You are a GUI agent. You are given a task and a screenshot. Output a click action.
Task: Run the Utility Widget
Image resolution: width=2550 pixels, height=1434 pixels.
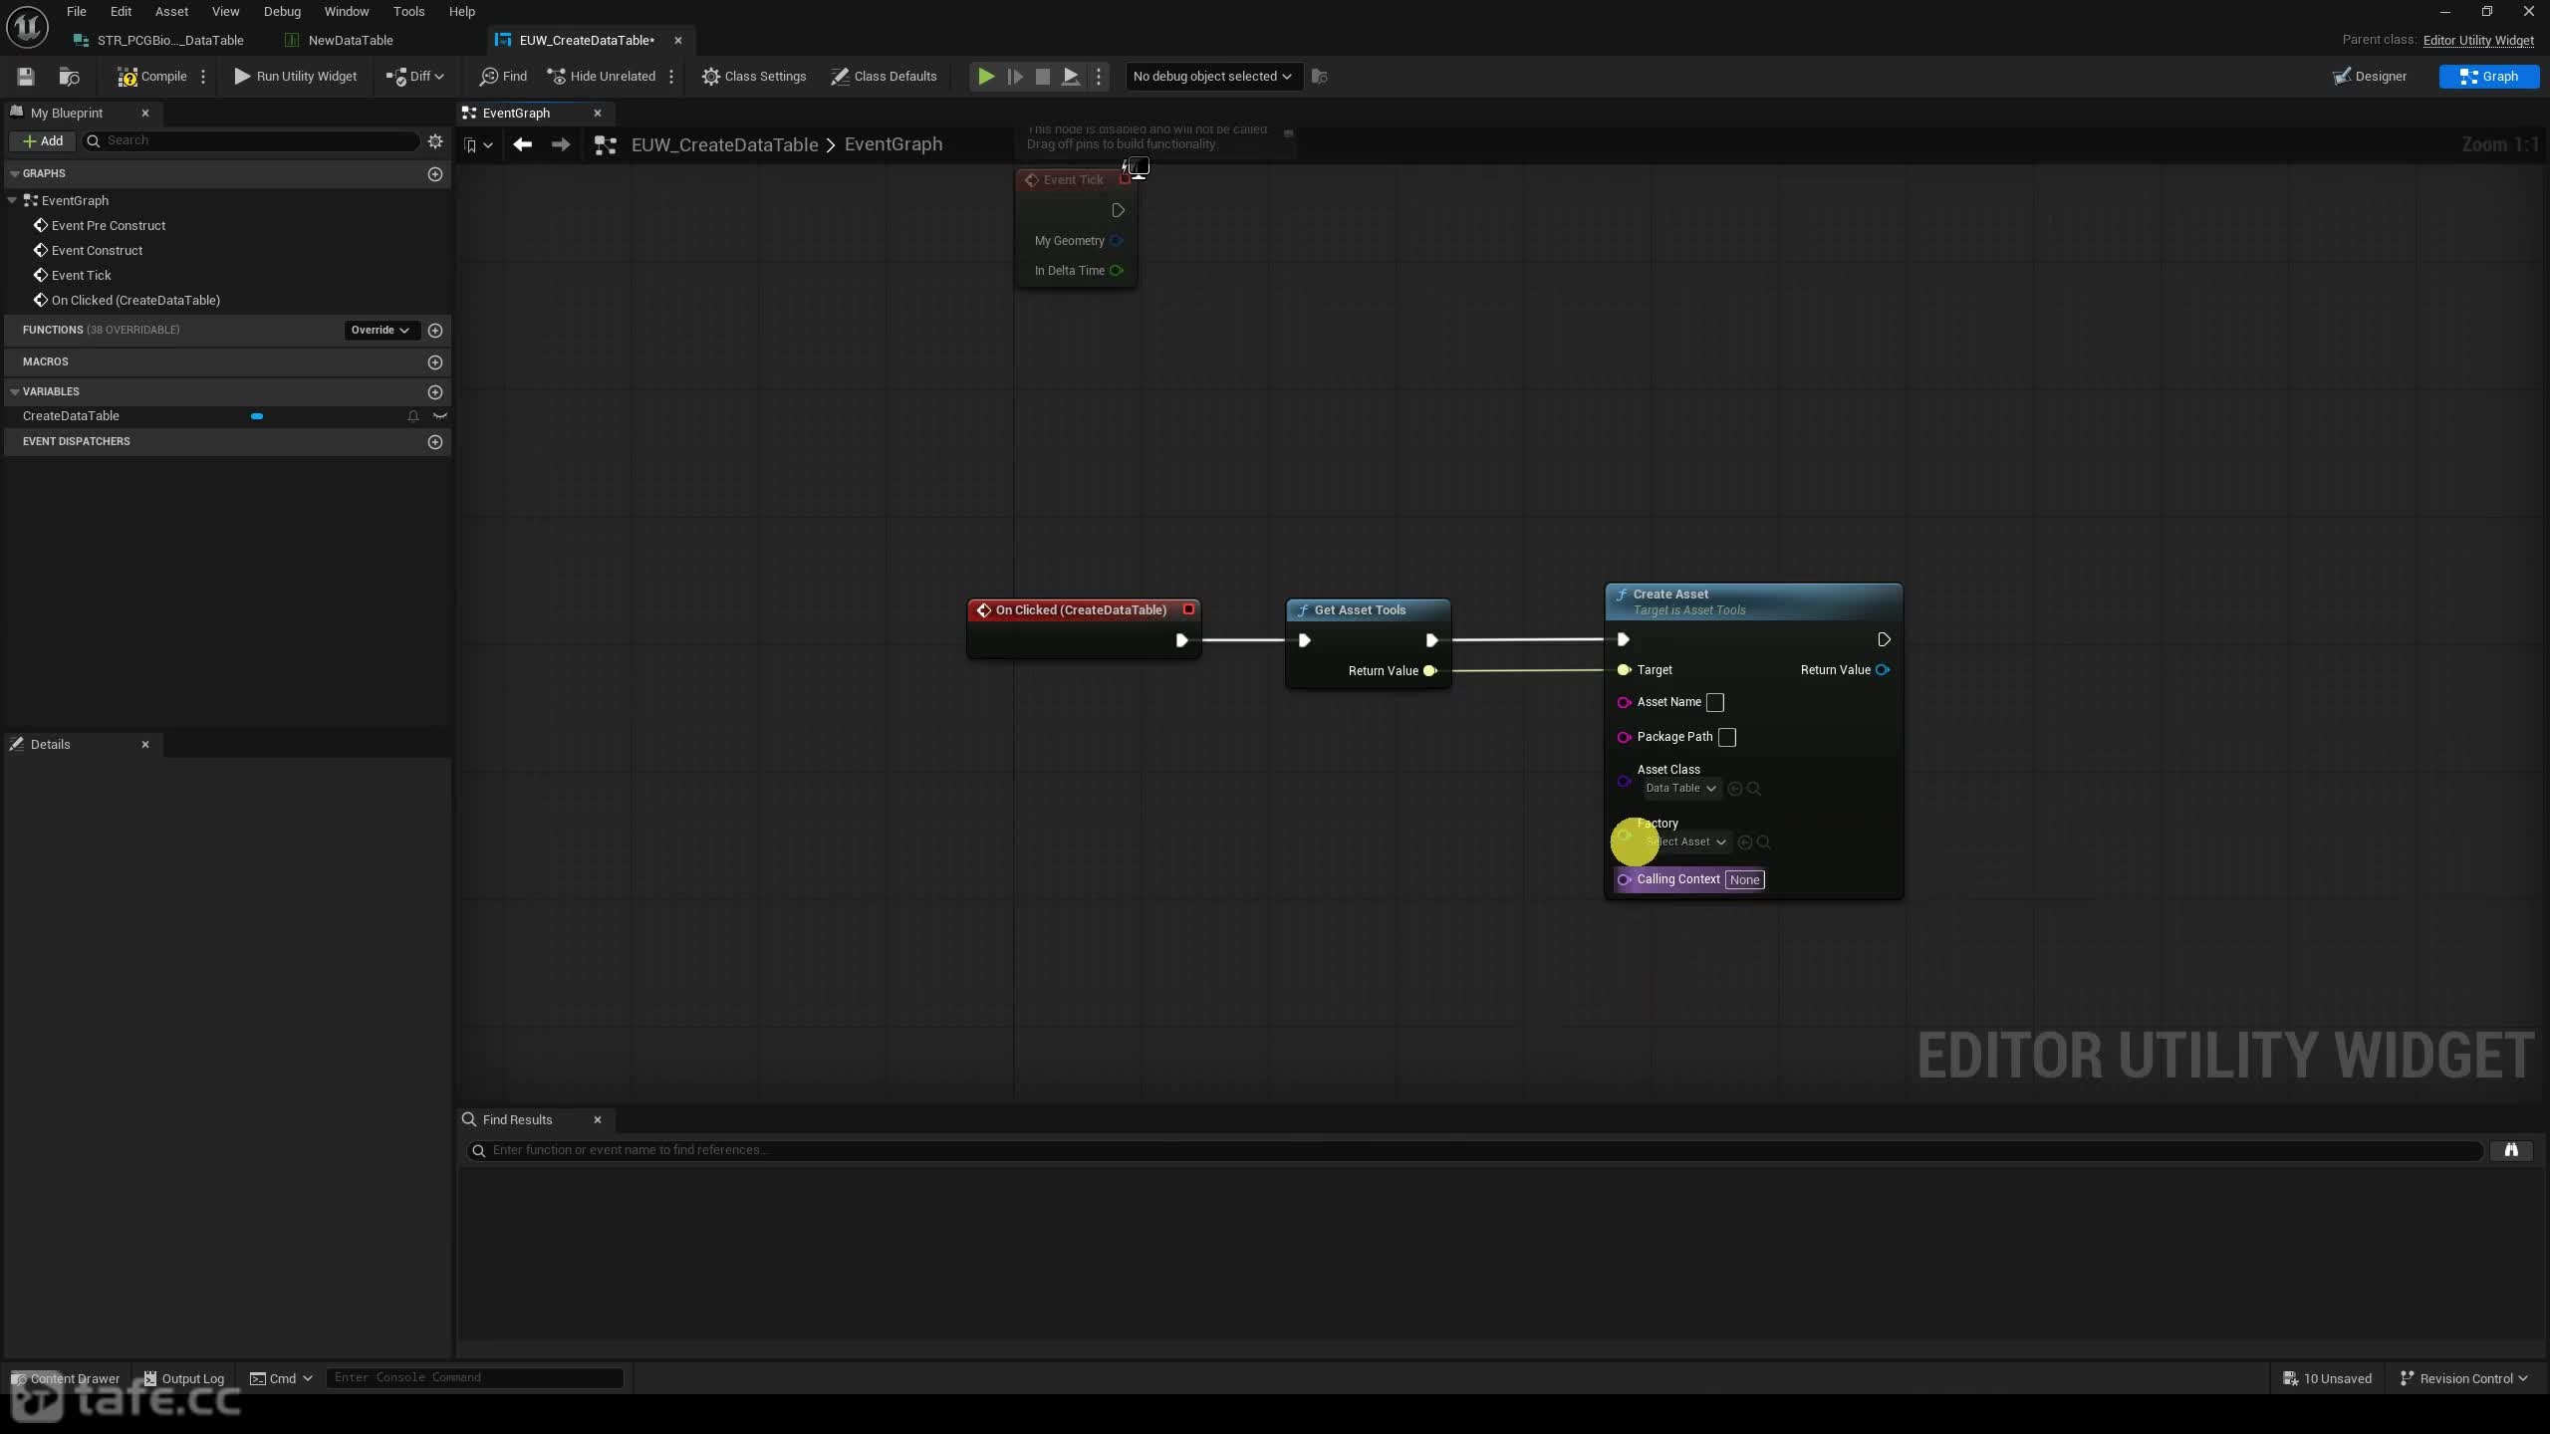point(295,77)
